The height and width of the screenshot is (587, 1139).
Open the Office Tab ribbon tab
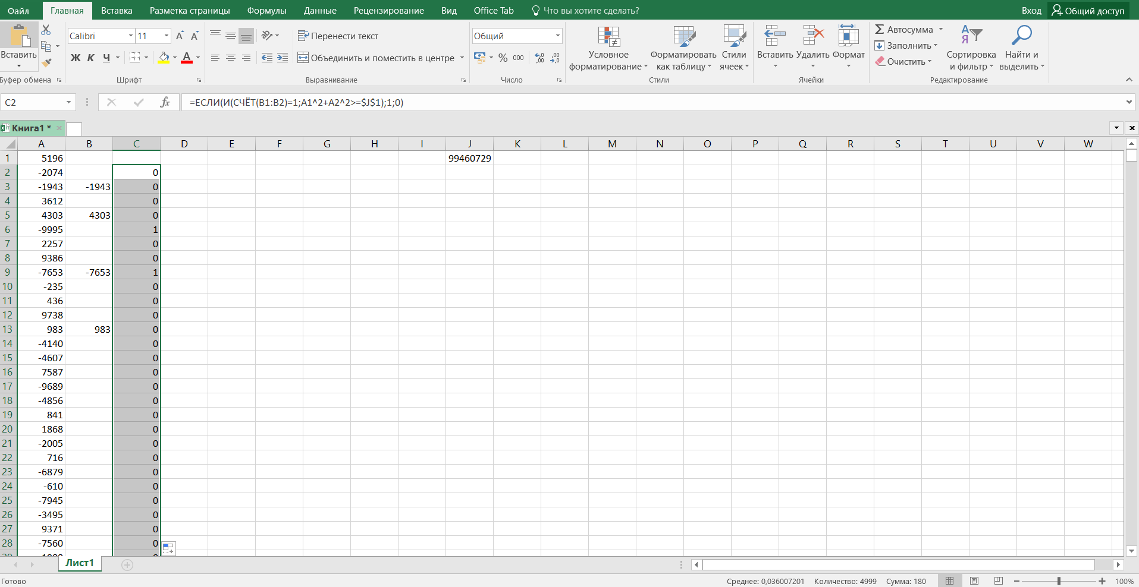point(494,11)
